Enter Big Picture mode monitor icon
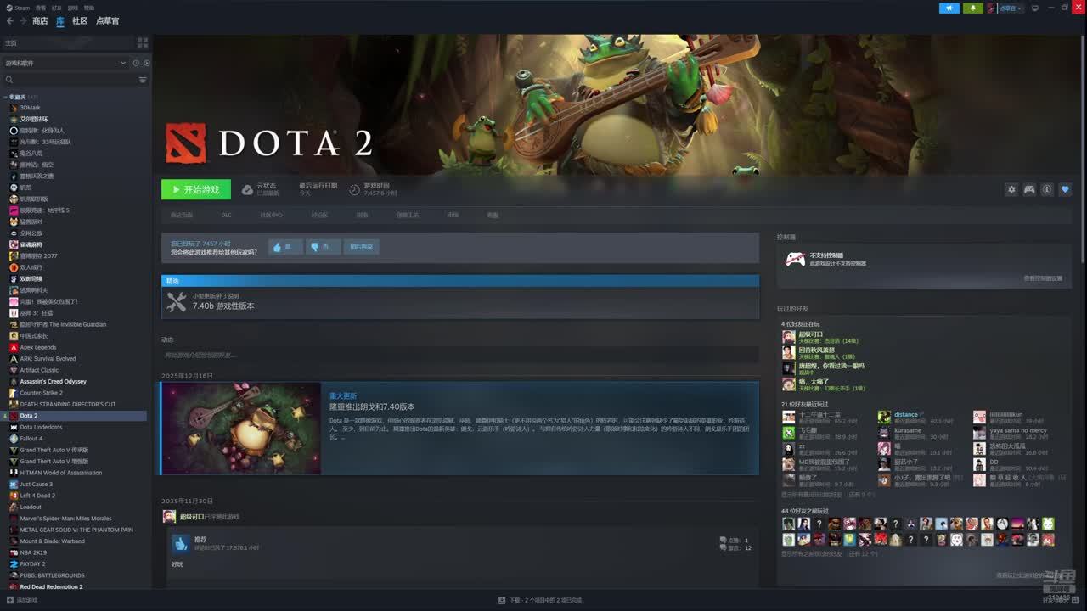 [1034, 8]
